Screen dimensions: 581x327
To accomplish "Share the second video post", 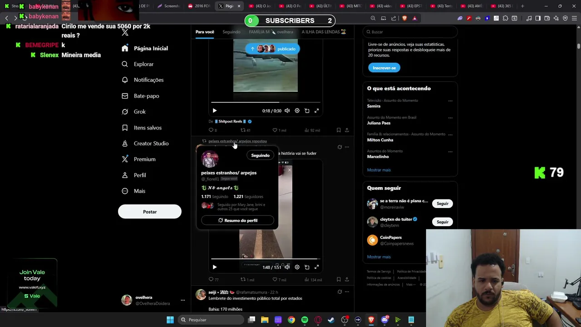I will [x=347, y=280].
